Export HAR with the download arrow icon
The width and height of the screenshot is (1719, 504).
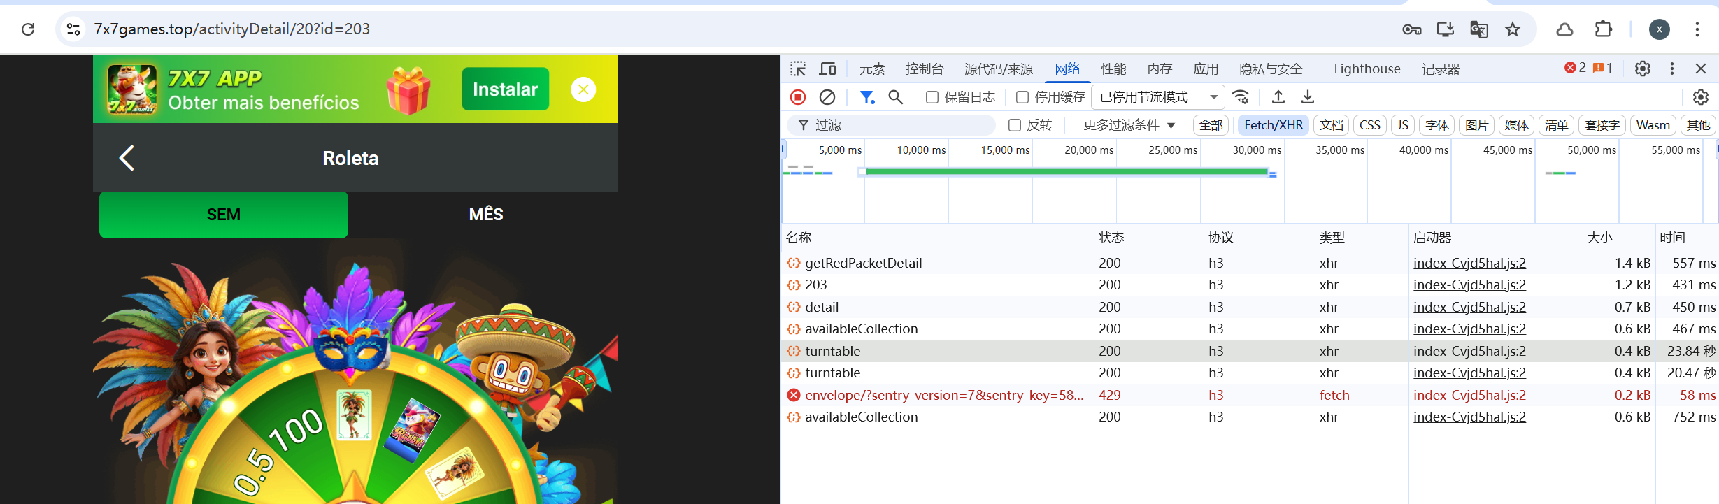point(1308,97)
